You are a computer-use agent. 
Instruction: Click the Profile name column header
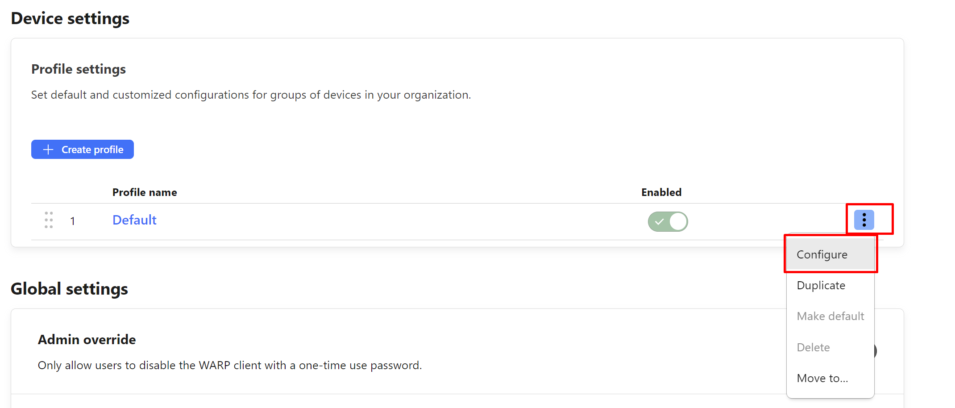pyautogui.click(x=145, y=192)
